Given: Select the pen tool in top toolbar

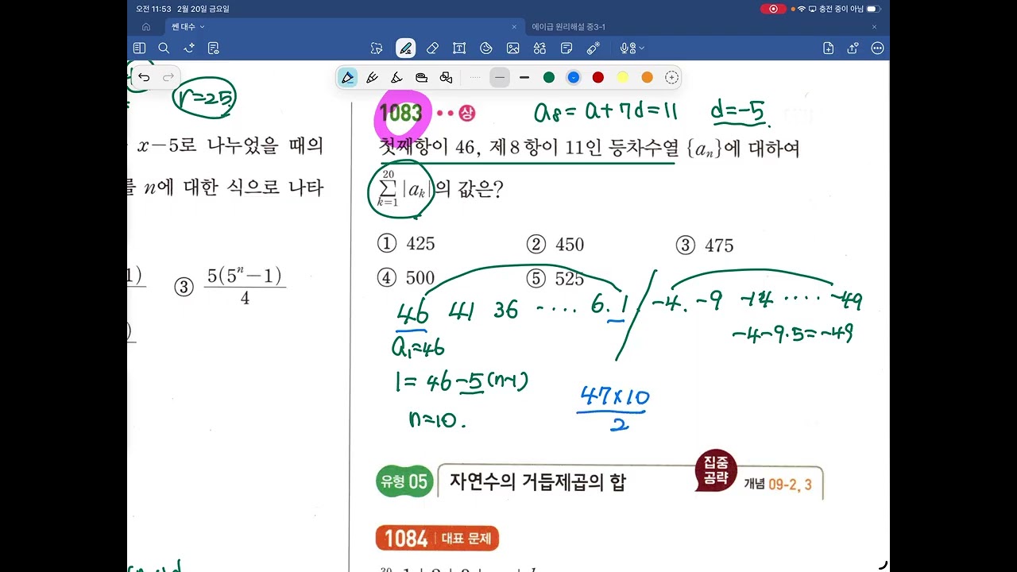Looking at the screenshot, I should click(405, 48).
